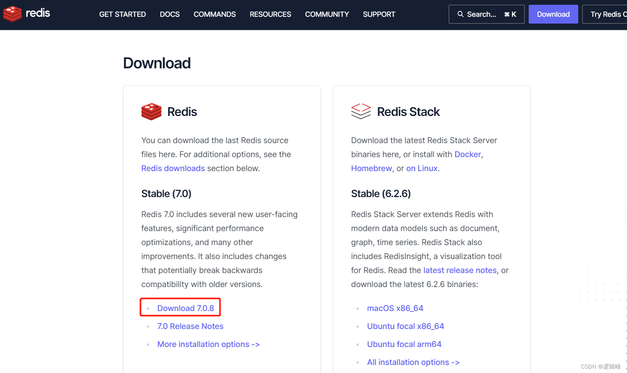Click the purple Download button in the navbar
The image size is (627, 373).
pyautogui.click(x=553, y=14)
